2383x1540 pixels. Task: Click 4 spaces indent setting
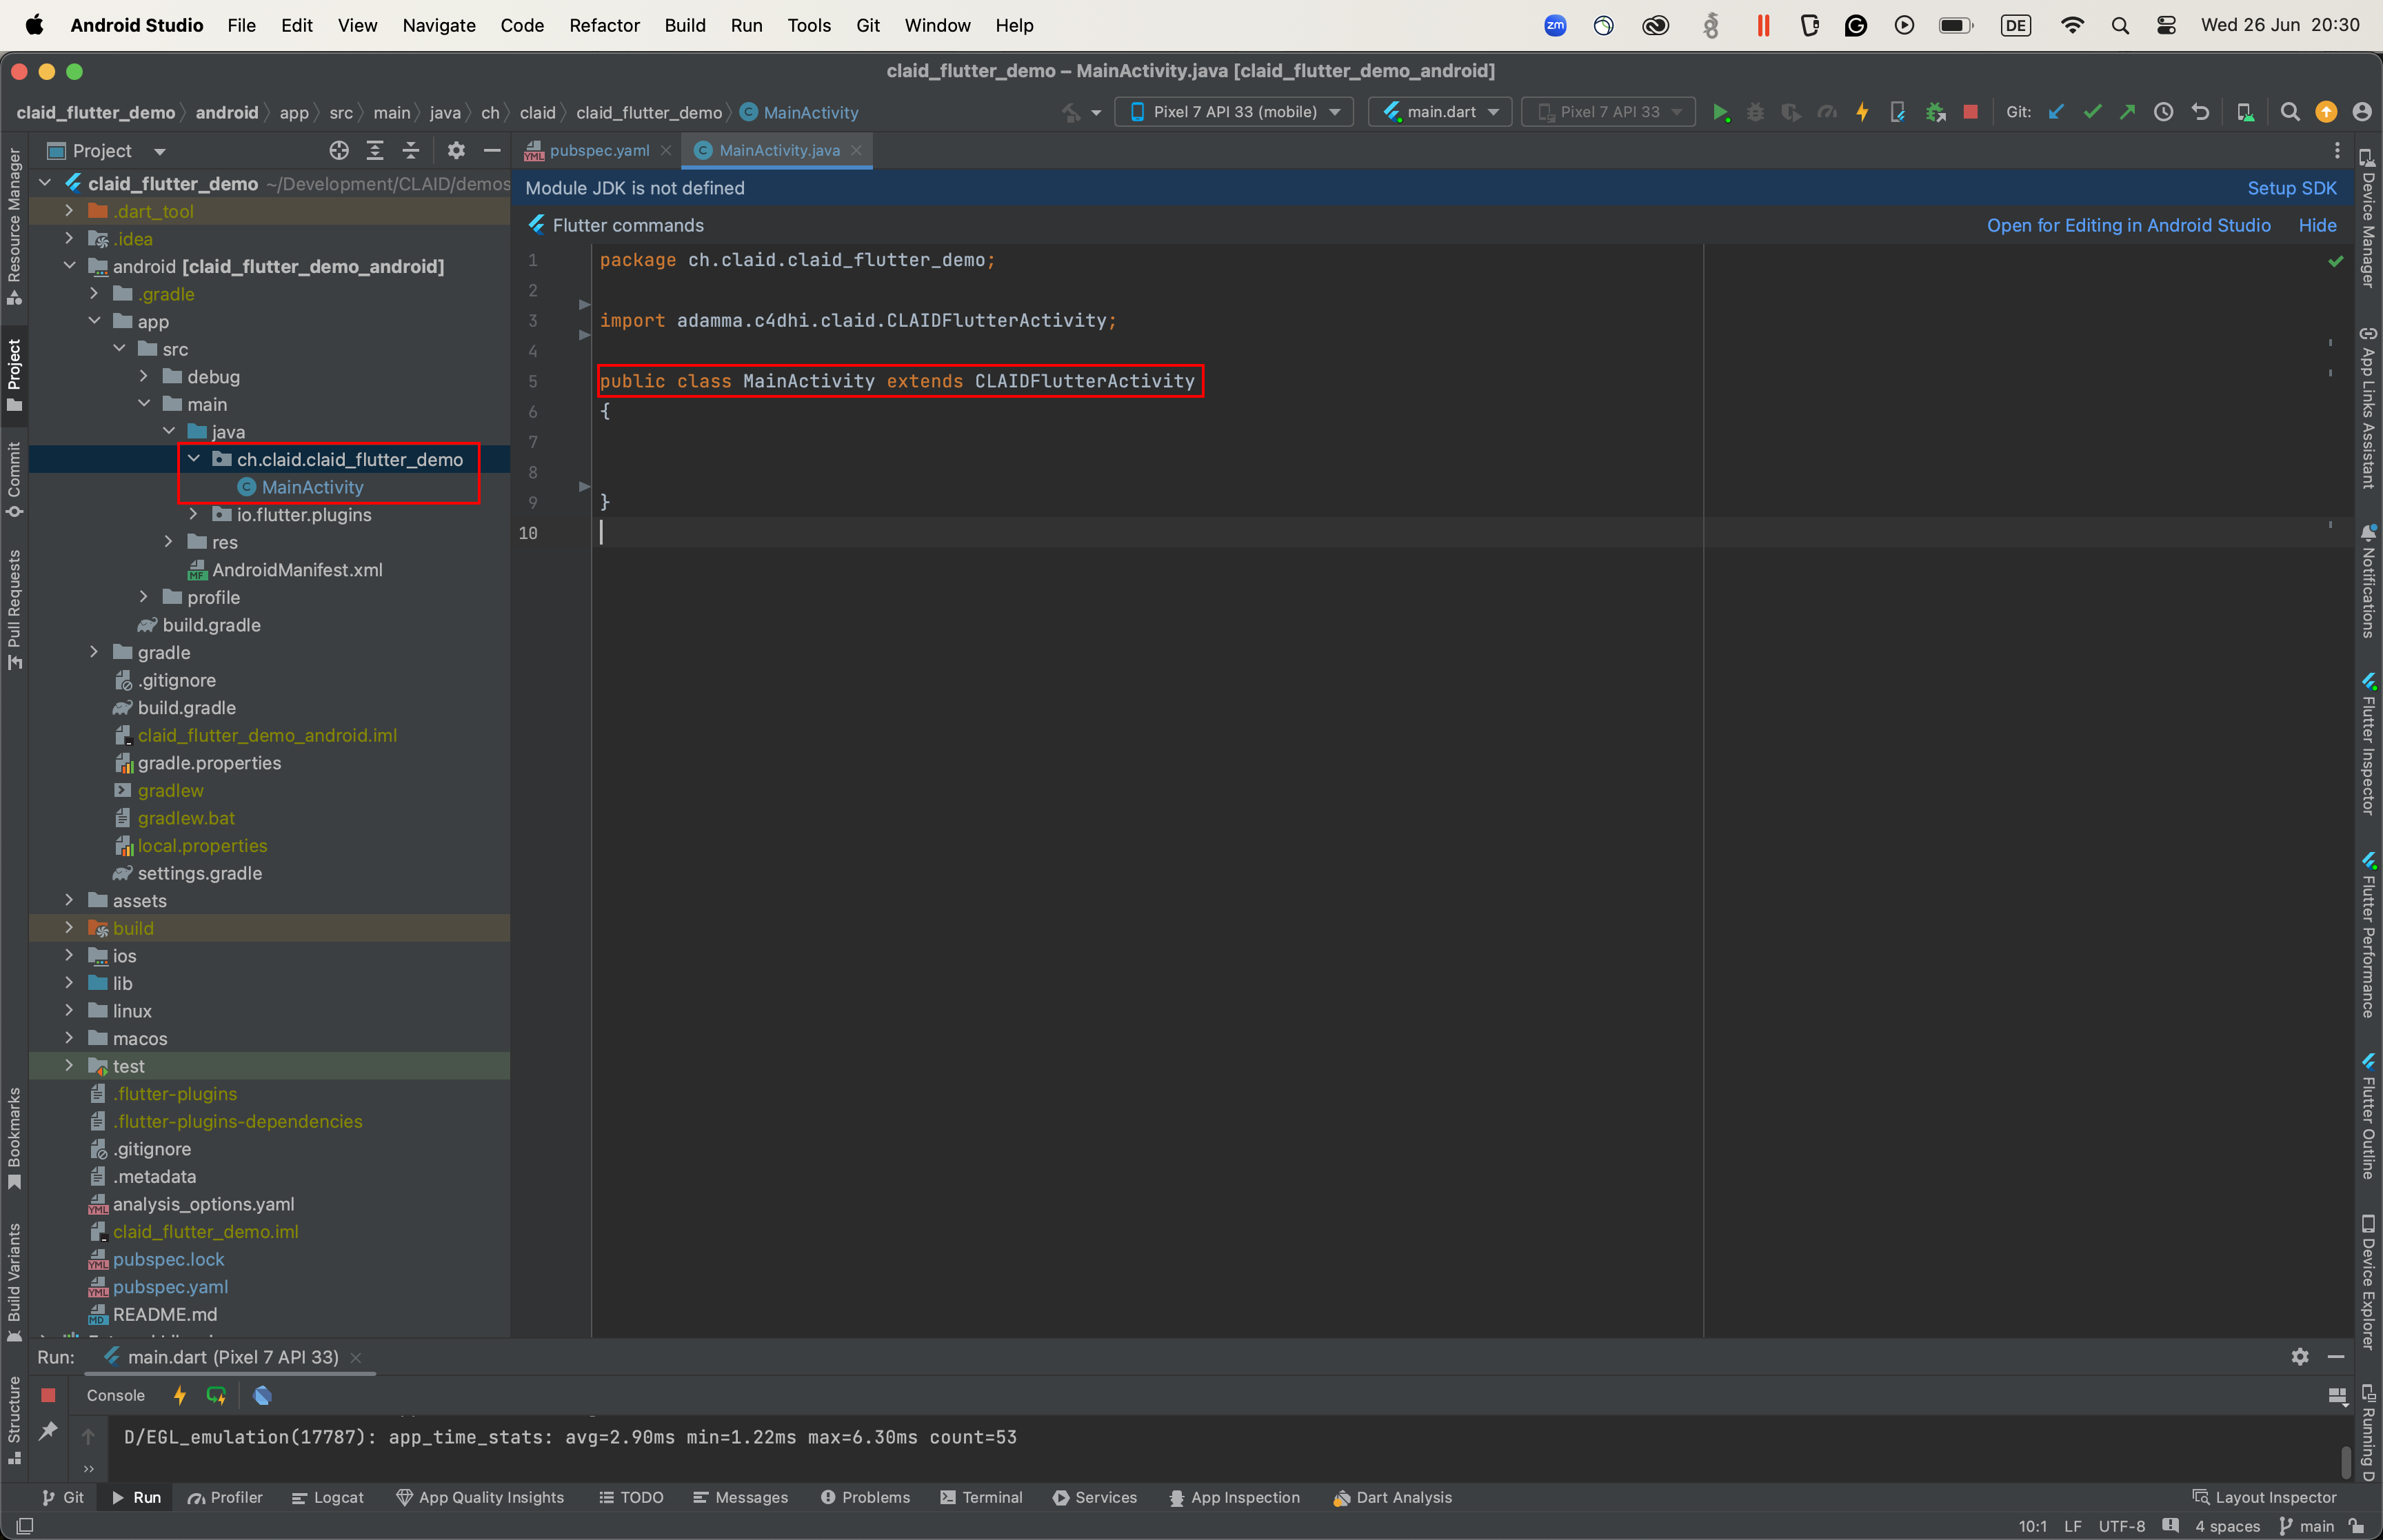tap(2227, 1526)
